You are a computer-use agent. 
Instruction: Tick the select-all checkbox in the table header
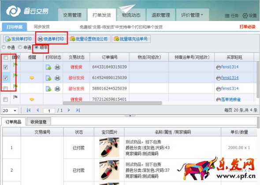[x=6, y=58]
